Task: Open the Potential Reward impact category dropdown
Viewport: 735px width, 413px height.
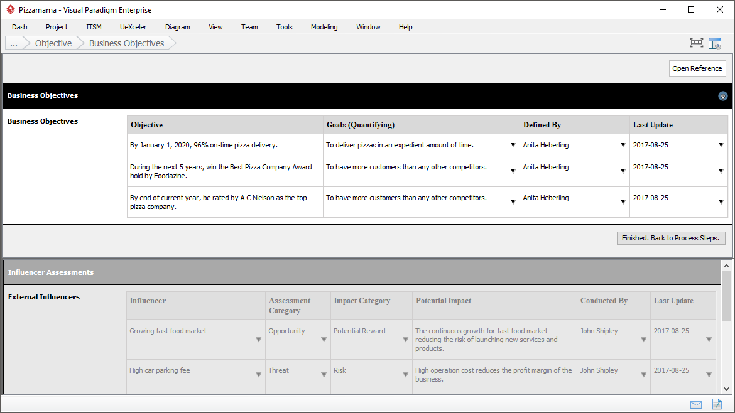Action: tap(405, 340)
